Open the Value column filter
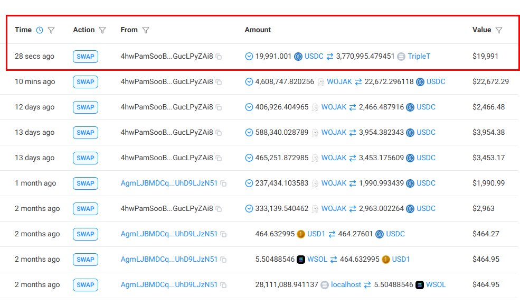 499,30
